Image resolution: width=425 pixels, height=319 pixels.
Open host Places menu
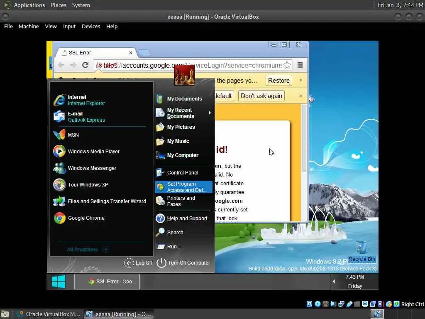[59, 5]
